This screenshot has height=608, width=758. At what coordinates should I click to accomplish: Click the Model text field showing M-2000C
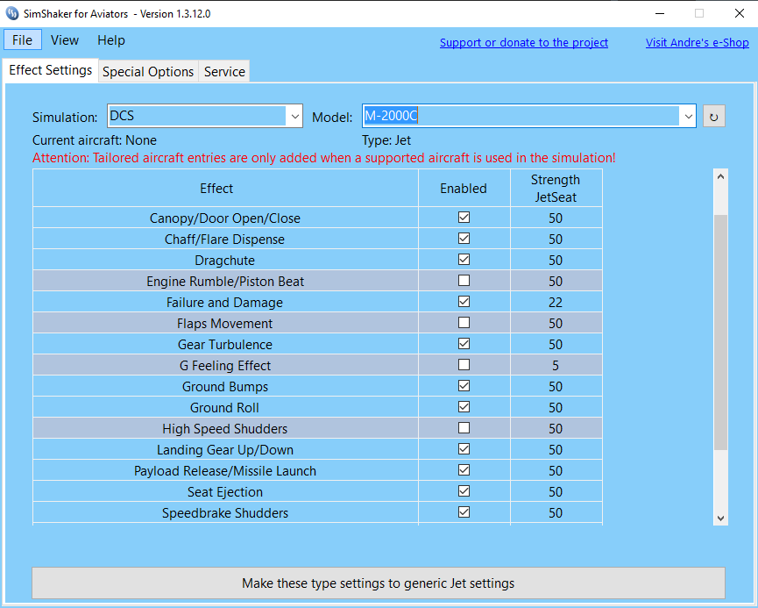pyautogui.click(x=521, y=116)
